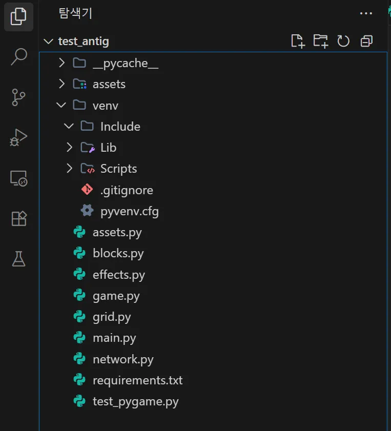This screenshot has width=391, height=431.
Task: Open the main.py file
Action: pyautogui.click(x=114, y=338)
